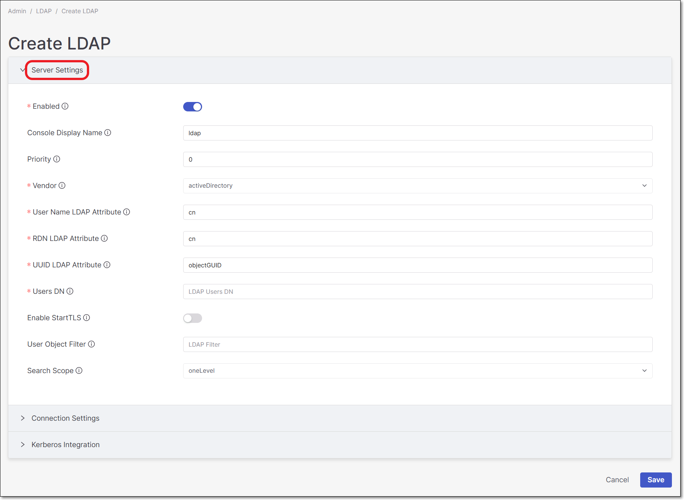684x500 pixels.
Task: Turn off the Enabled switch
Action: pos(193,107)
